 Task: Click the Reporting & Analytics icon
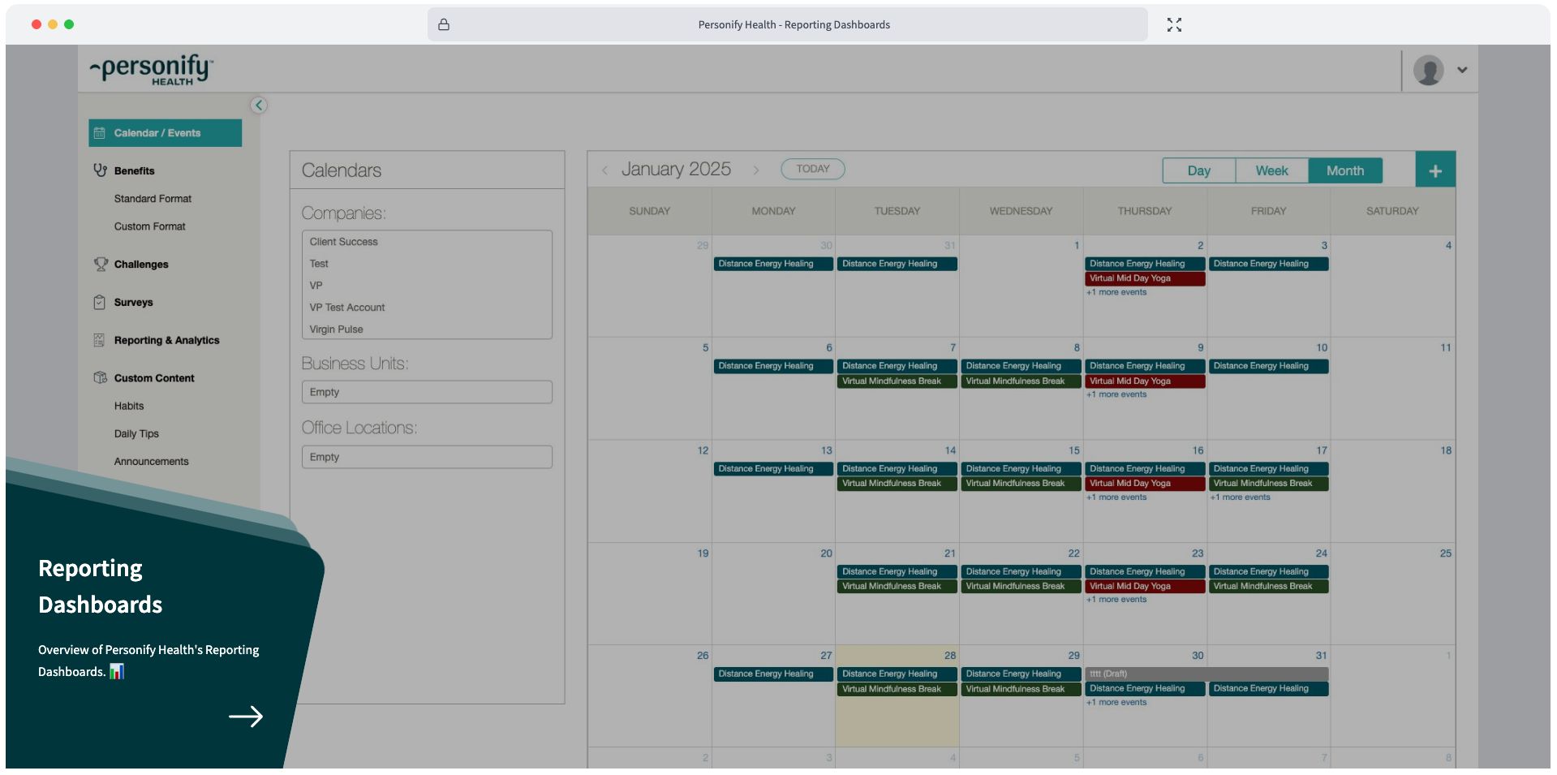pyautogui.click(x=100, y=340)
